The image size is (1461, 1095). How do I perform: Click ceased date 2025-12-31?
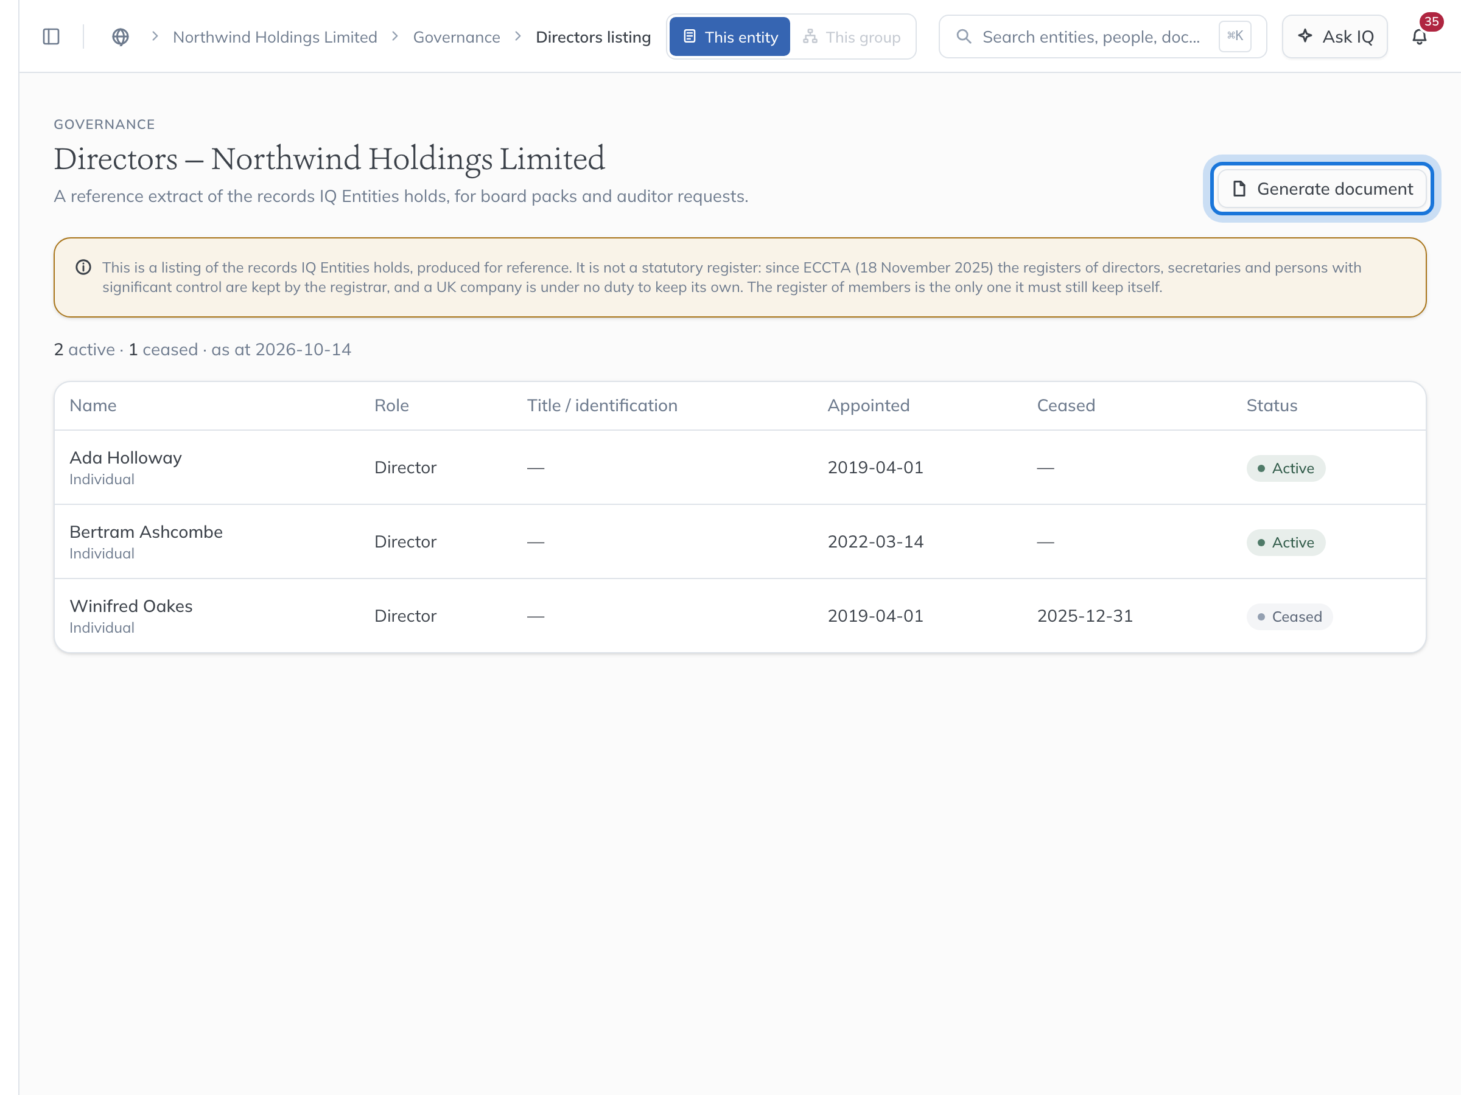tap(1085, 616)
